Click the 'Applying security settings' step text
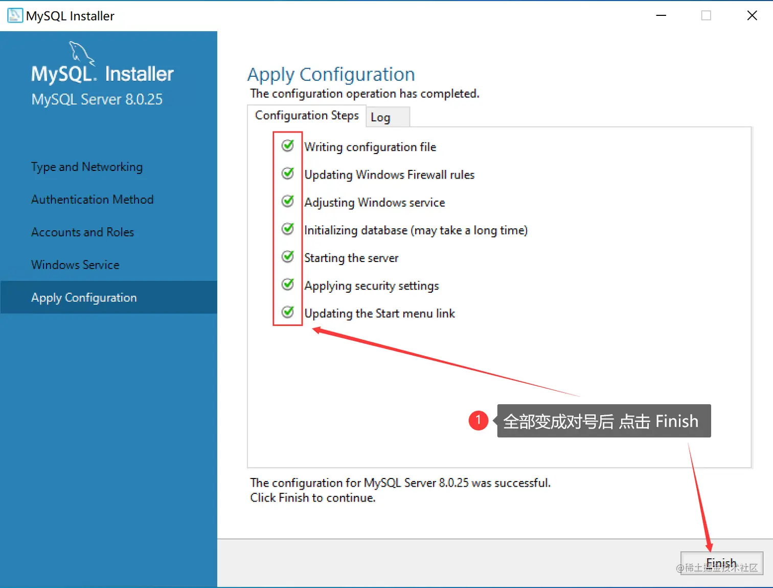Screen dimensions: 773x588 pyautogui.click(x=372, y=286)
